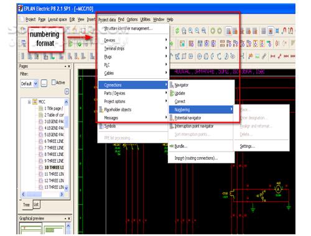Viewport: 311px width, 236px height.
Task: Click the hyperlink chain toolbar icon
Action: [264, 56]
